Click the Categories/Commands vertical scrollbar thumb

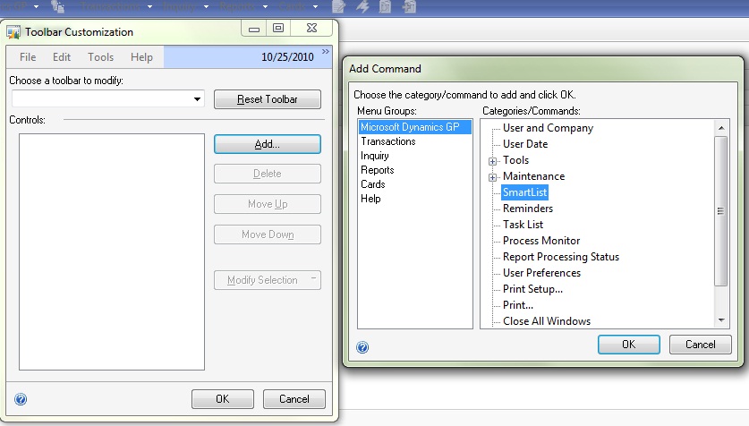721,211
